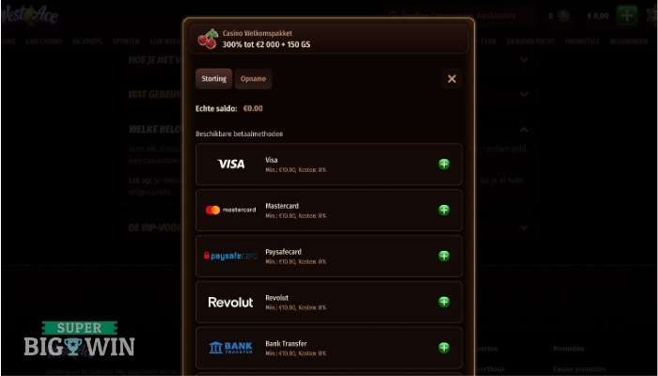
Task: Click the Mastercard logo
Action: (230, 210)
